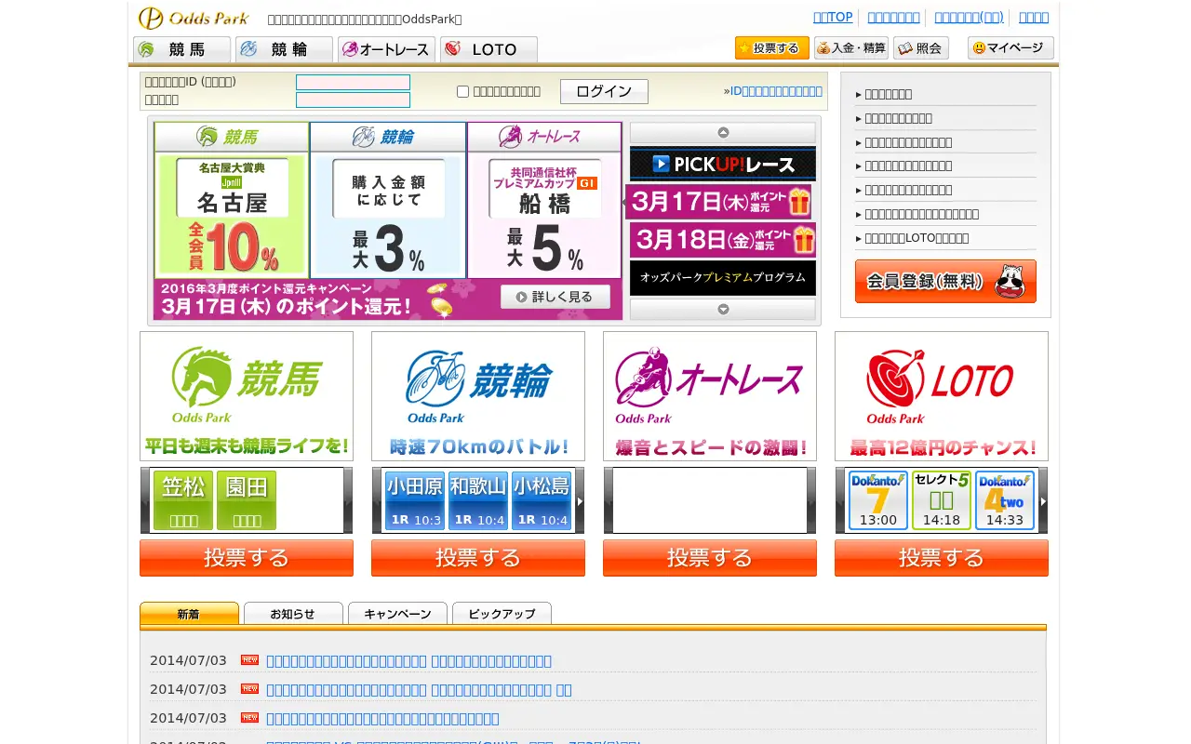Open the 競馬 navigation tab
Screen dimensions: 1191x744
[x=182, y=49]
